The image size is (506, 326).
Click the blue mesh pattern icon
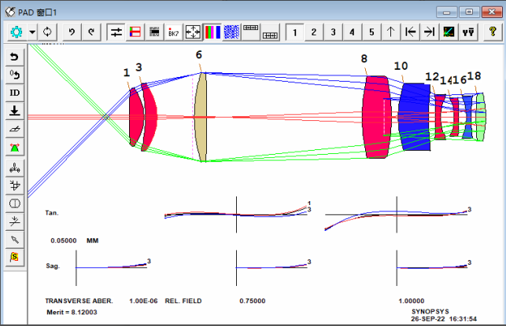[x=231, y=32]
